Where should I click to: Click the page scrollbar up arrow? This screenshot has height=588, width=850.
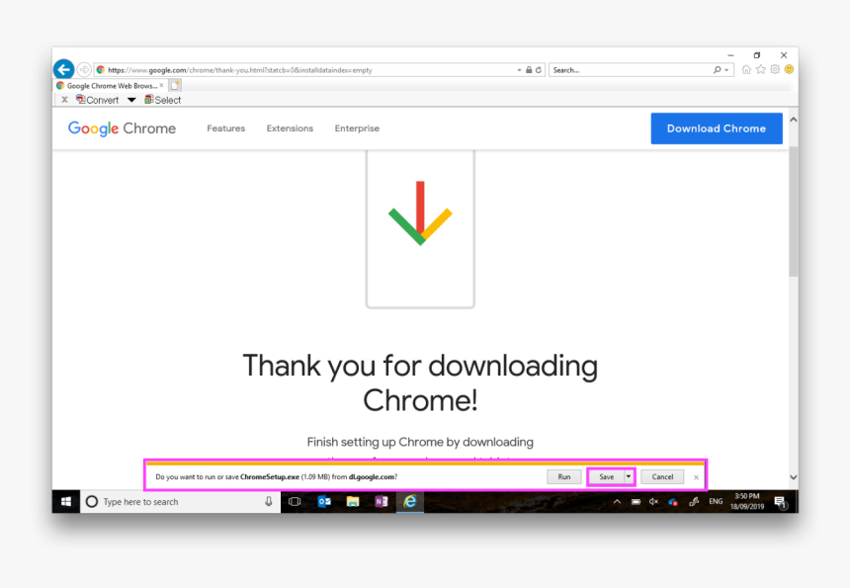[794, 120]
